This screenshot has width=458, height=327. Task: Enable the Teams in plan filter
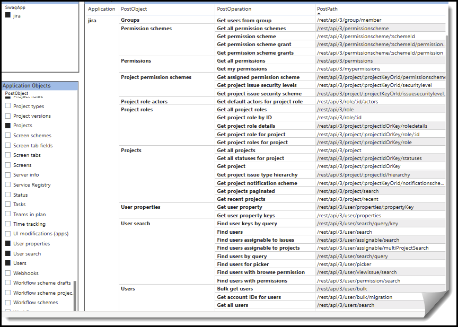click(x=8, y=214)
